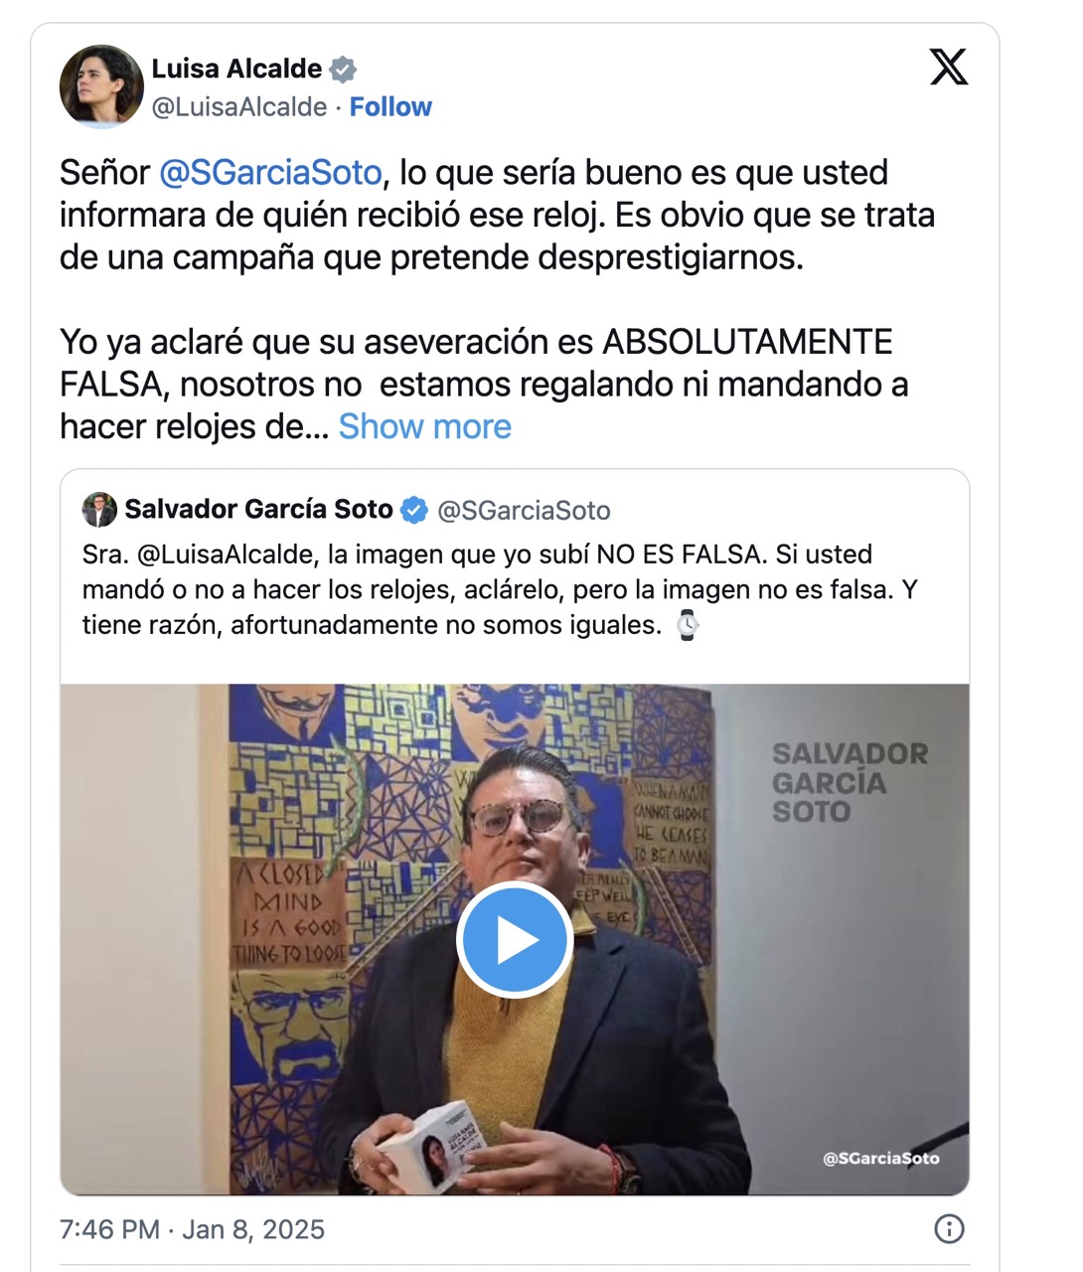Click the X logo icon
1083x1272 pixels.
[948, 68]
